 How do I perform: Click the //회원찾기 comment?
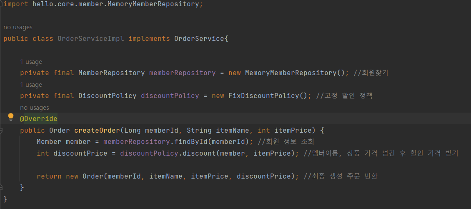(371, 73)
